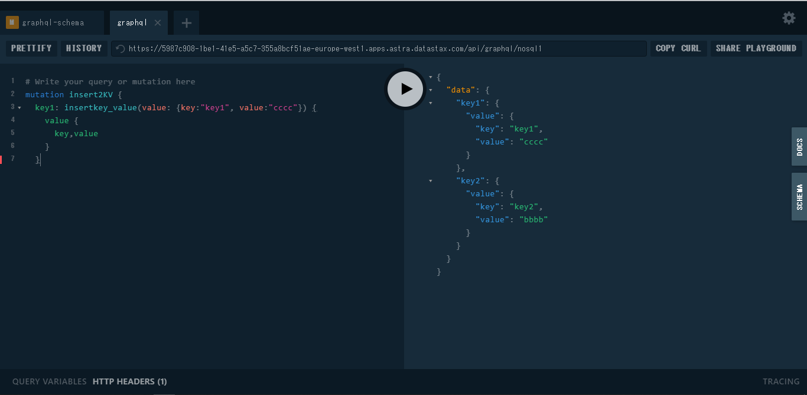This screenshot has width=807, height=395.
Task: Reload schema icon beside the URL
Action: point(121,49)
